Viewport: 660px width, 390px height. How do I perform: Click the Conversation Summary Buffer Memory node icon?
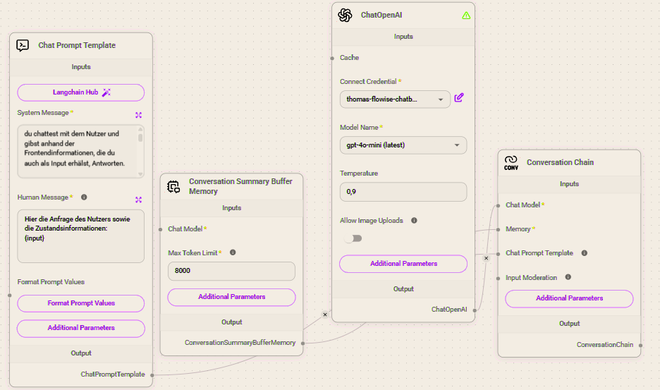tap(173, 186)
